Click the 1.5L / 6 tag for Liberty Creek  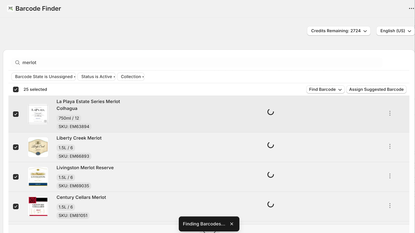(66, 148)
